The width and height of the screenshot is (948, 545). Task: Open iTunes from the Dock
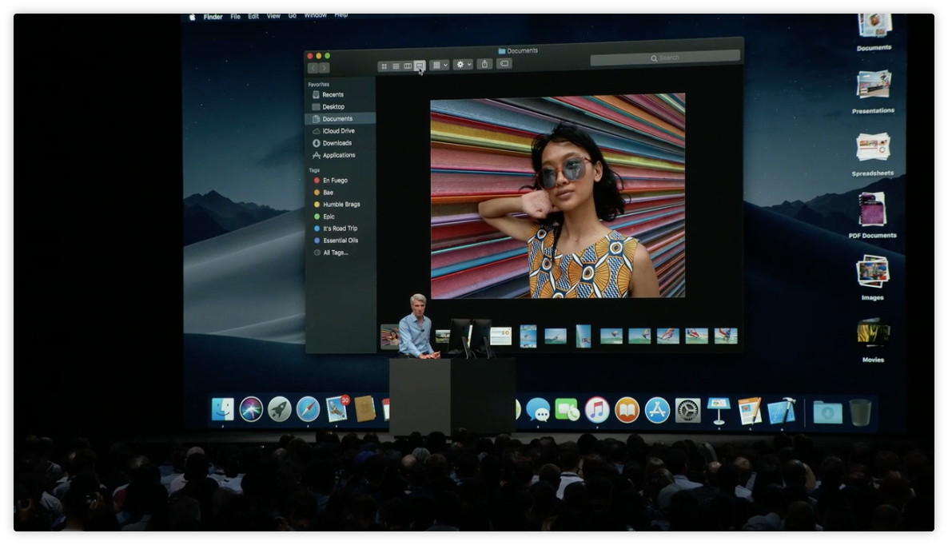click(597, 410)
